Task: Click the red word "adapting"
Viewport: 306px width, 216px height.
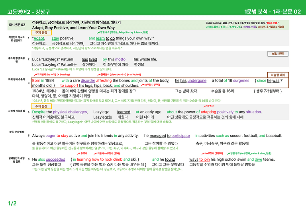Action: [x=208, y=112]
